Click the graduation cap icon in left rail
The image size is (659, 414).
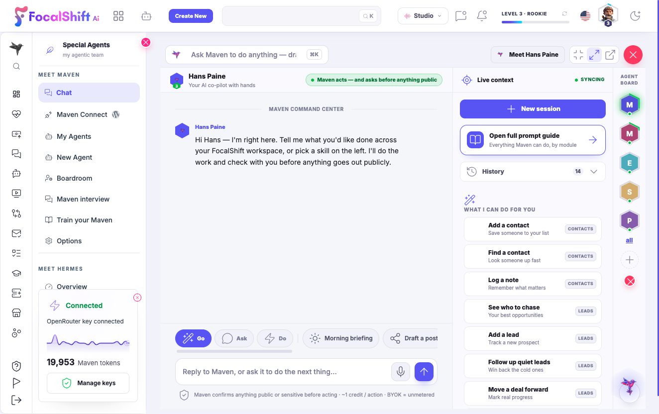pos(16,273)
